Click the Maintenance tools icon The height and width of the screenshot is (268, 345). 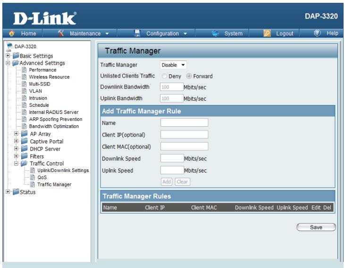pyautogui.click(x=61, y=33)
